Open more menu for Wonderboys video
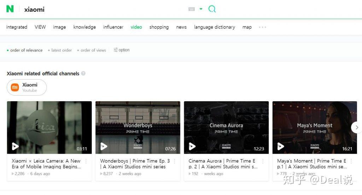Screen dimensions: 362x195 pyautogui.click(x=175, y=161)
